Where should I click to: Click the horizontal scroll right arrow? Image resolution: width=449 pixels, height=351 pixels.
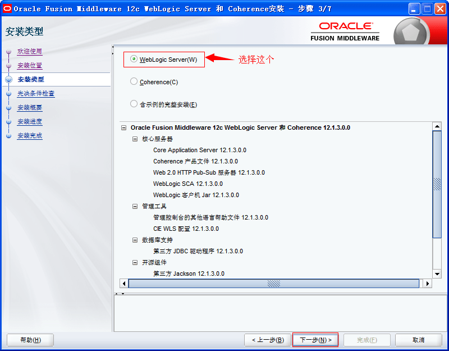pos(428,284)
